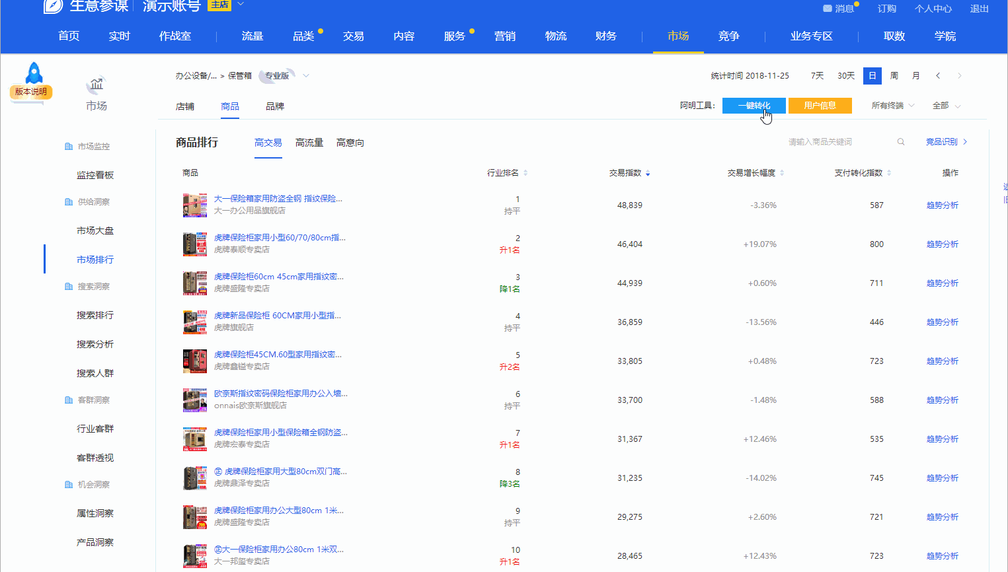
Task: Select the 30天 time range
Action: [x=846, y=76]
